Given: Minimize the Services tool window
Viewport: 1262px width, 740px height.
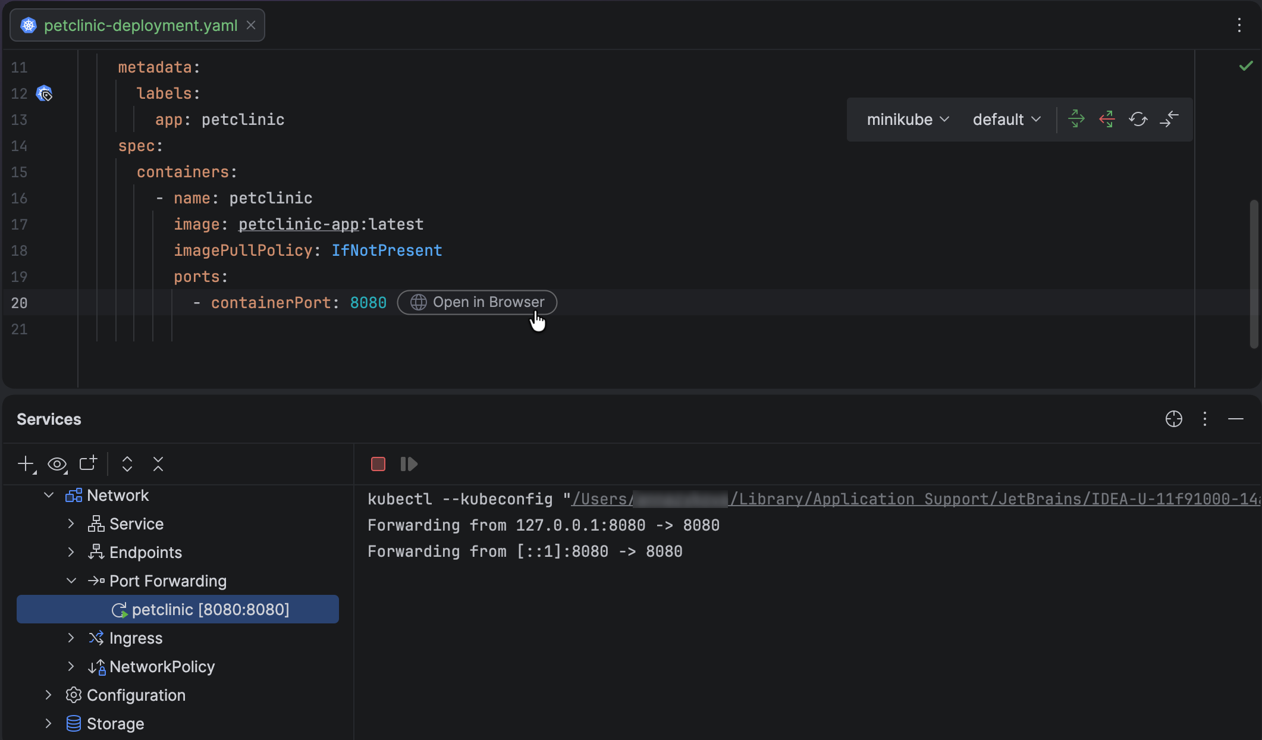Looking at the screenshot, I should pos(1236,419).
